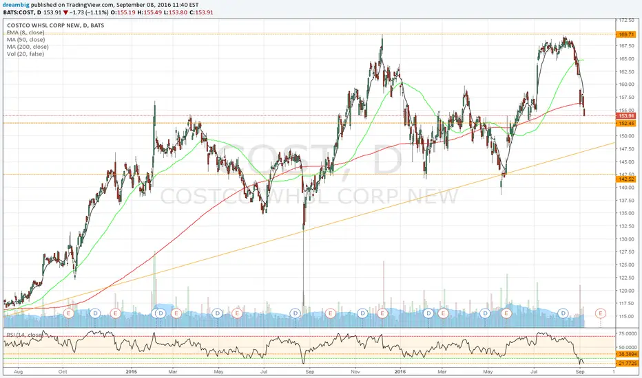Select the BATS:COST, D symbol header

pos(22,12)
